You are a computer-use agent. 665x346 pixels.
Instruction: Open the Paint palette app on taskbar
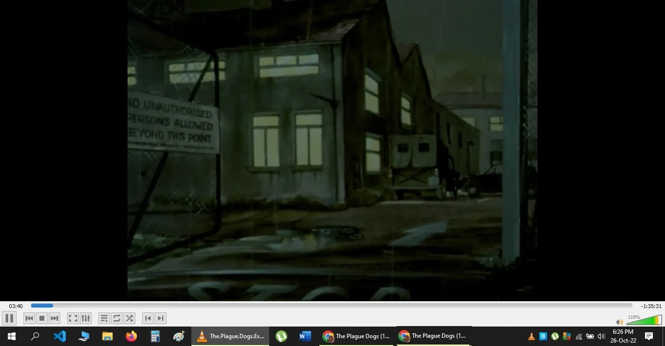point(179,336)
